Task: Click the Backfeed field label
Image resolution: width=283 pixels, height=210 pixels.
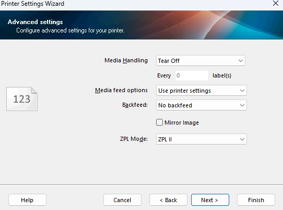Action: 135,105
